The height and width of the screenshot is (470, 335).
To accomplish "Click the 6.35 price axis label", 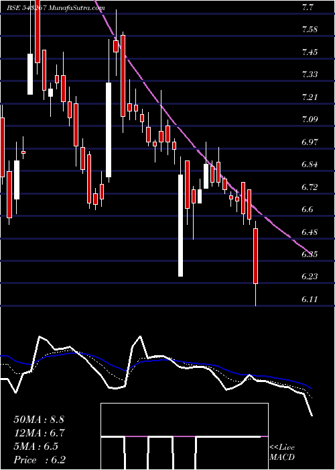I will [310, 254].
